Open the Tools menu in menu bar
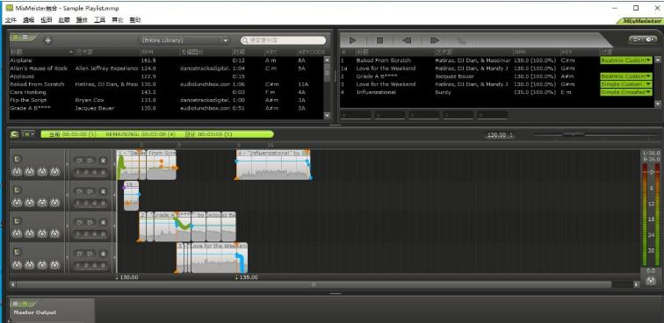 click(99, 20)
